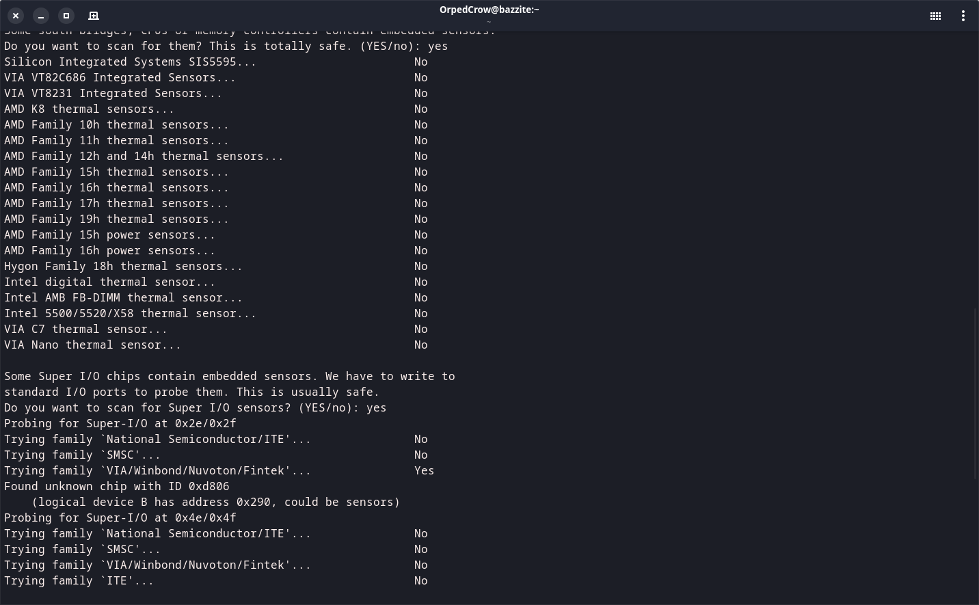Click the Intel digital thermal sensor line

click(109, 282)
